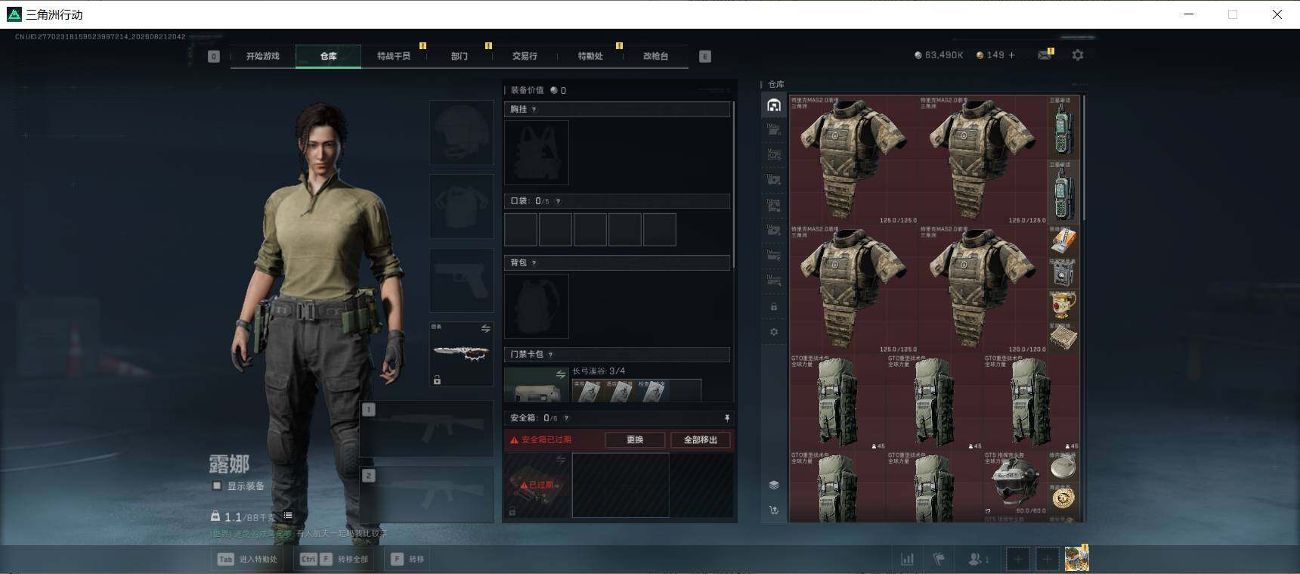
Task: Click the 门禁卡包 help question mark
Action: click(551, 355)
